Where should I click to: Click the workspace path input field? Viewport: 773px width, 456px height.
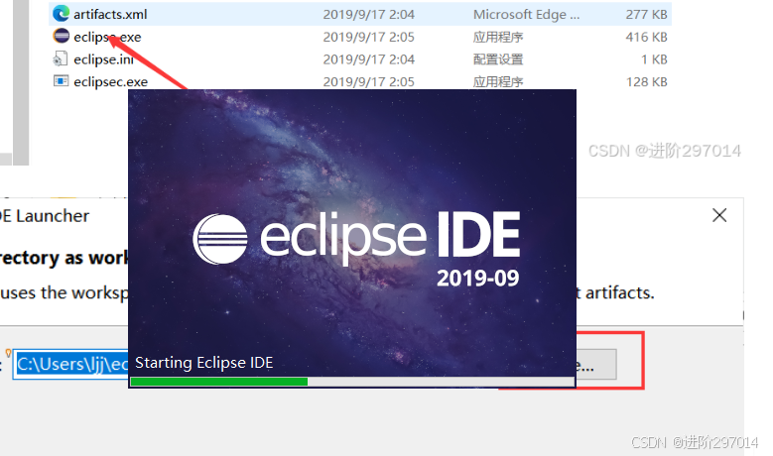click(71, 365)
